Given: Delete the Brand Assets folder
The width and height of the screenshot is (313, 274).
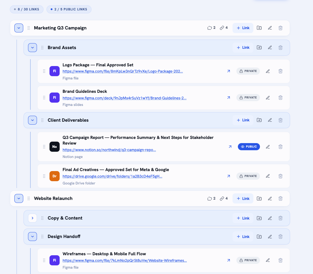Looking at the screenshot, I should [281, 48].
